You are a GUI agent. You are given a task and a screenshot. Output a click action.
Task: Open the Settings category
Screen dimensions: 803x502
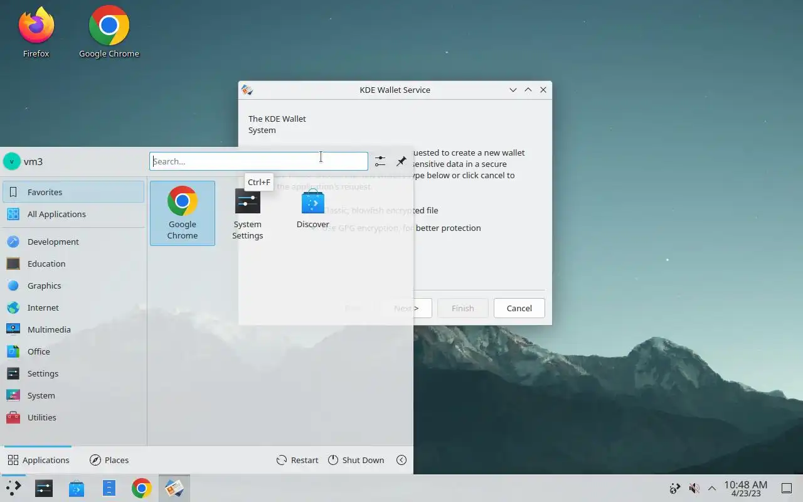pos(73,373)
